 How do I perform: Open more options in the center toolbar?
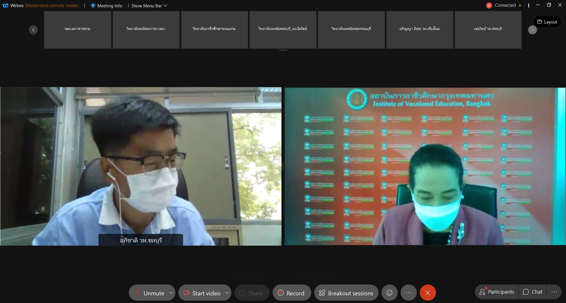click(409, 293)
